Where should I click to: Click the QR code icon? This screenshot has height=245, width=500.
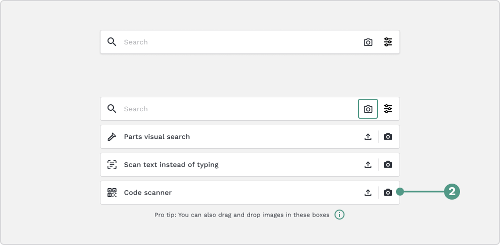(x=112, y=193)
